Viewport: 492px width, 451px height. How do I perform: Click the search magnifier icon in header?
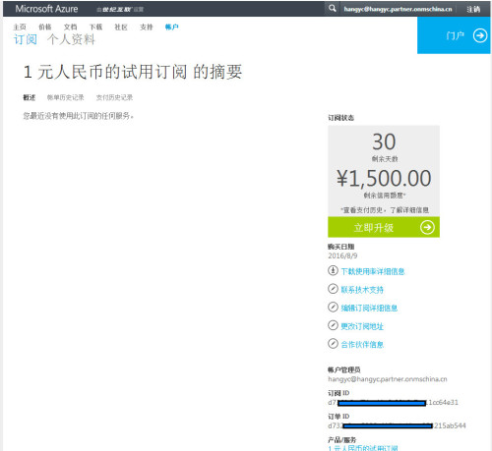click(332, 8)
